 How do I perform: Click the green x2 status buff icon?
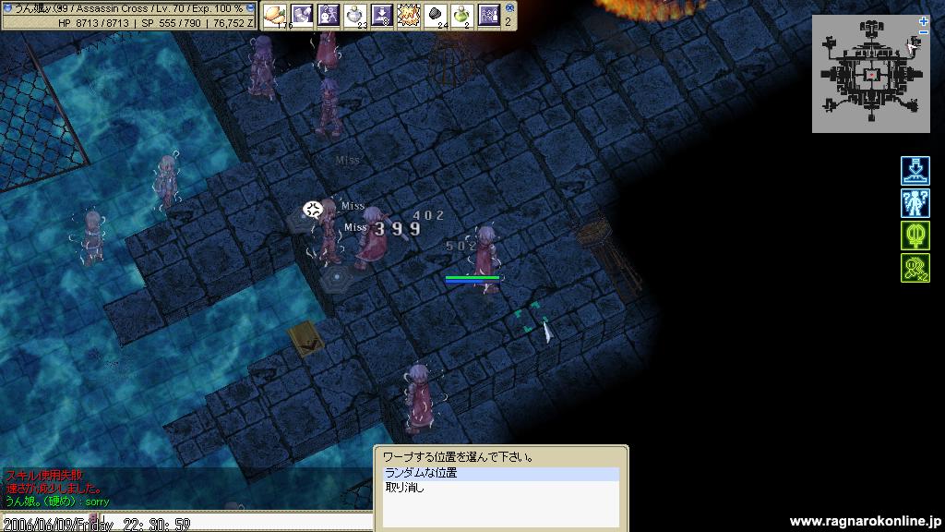(915, 268)
